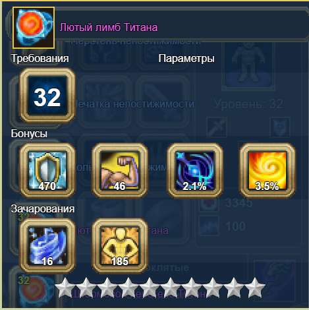Screen dimensions: 309x310
Task: Click the tenth silver star rating
Action: pyautogui.click(x=255, y=288)
